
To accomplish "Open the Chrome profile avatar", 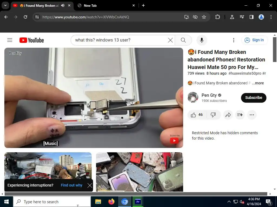I will [x=261, y=17].
